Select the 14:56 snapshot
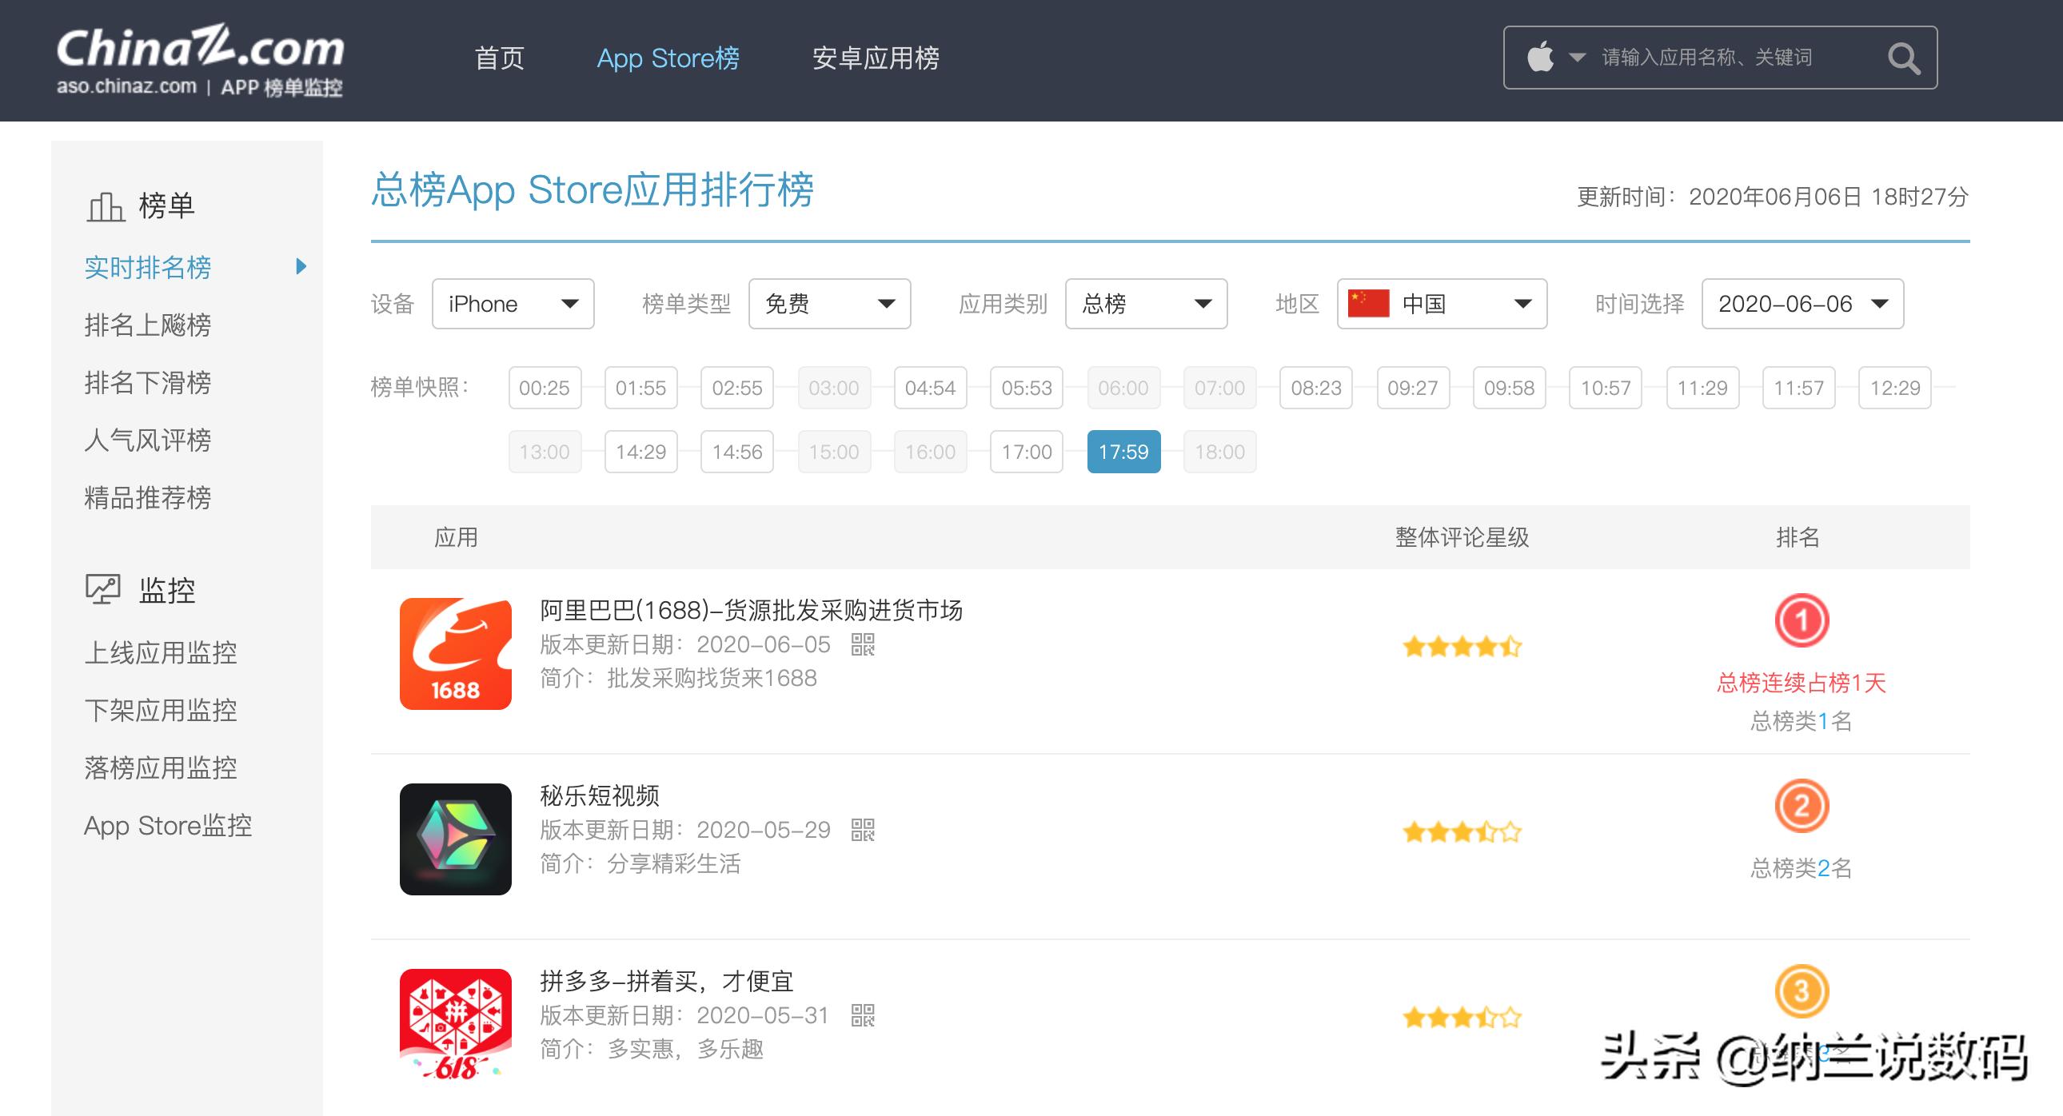Viewport: 2063px width, 1116px height. [736, 452]
